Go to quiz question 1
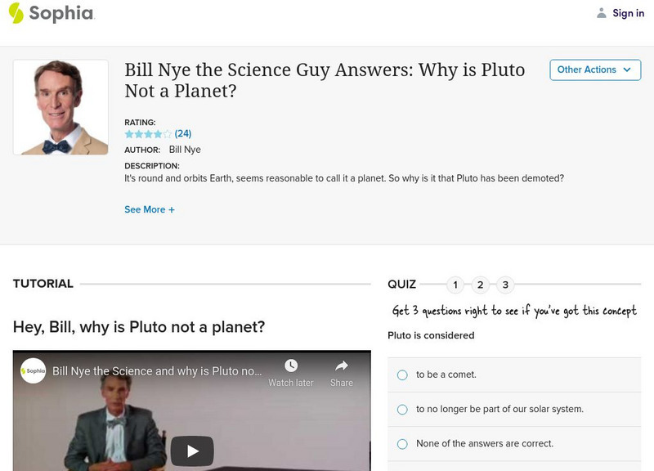 456,285
